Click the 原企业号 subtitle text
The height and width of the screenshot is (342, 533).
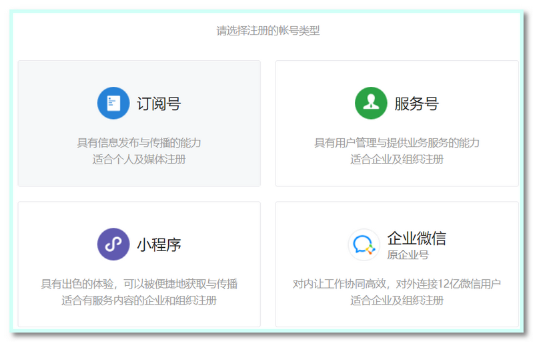408,255
